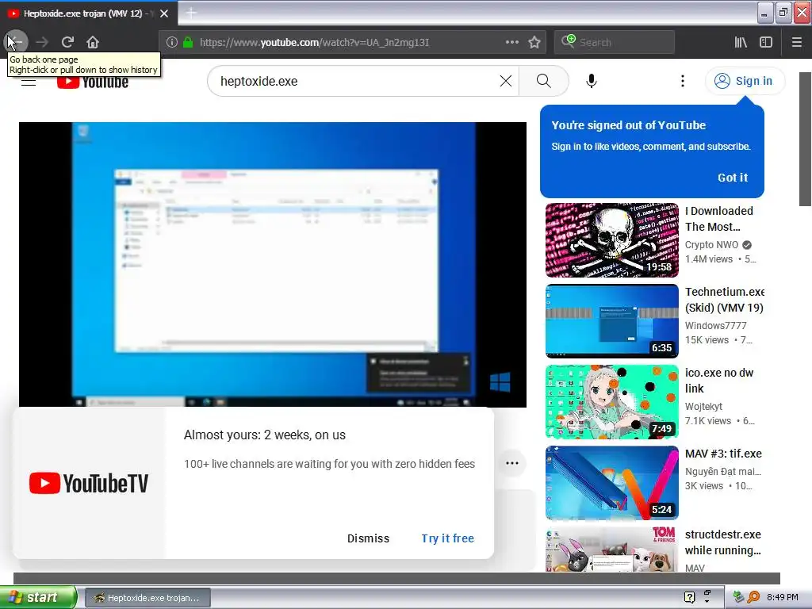This screenshot has height=609, width=812.
Task: Click the Sign in button
Action: [x=744, y=81]
